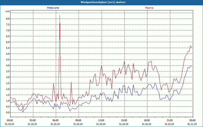The height and width of the screenshot is (127, 203).
Task: Click the 1,5 y-axis tick label
Action: [8, 95]
